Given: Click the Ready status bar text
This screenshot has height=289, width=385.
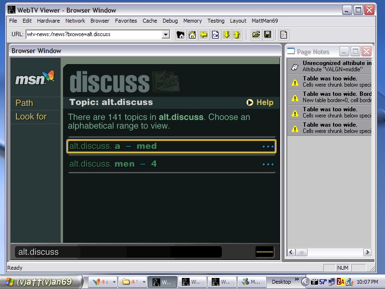Looking at the screenshot, I should [x=15, y=268].
